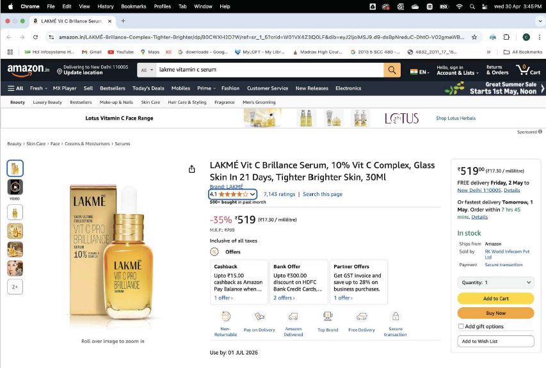Click the Chrome forward arrow
Screen dimensions: 546x368
pyautogui.click(x=22, y=37)
